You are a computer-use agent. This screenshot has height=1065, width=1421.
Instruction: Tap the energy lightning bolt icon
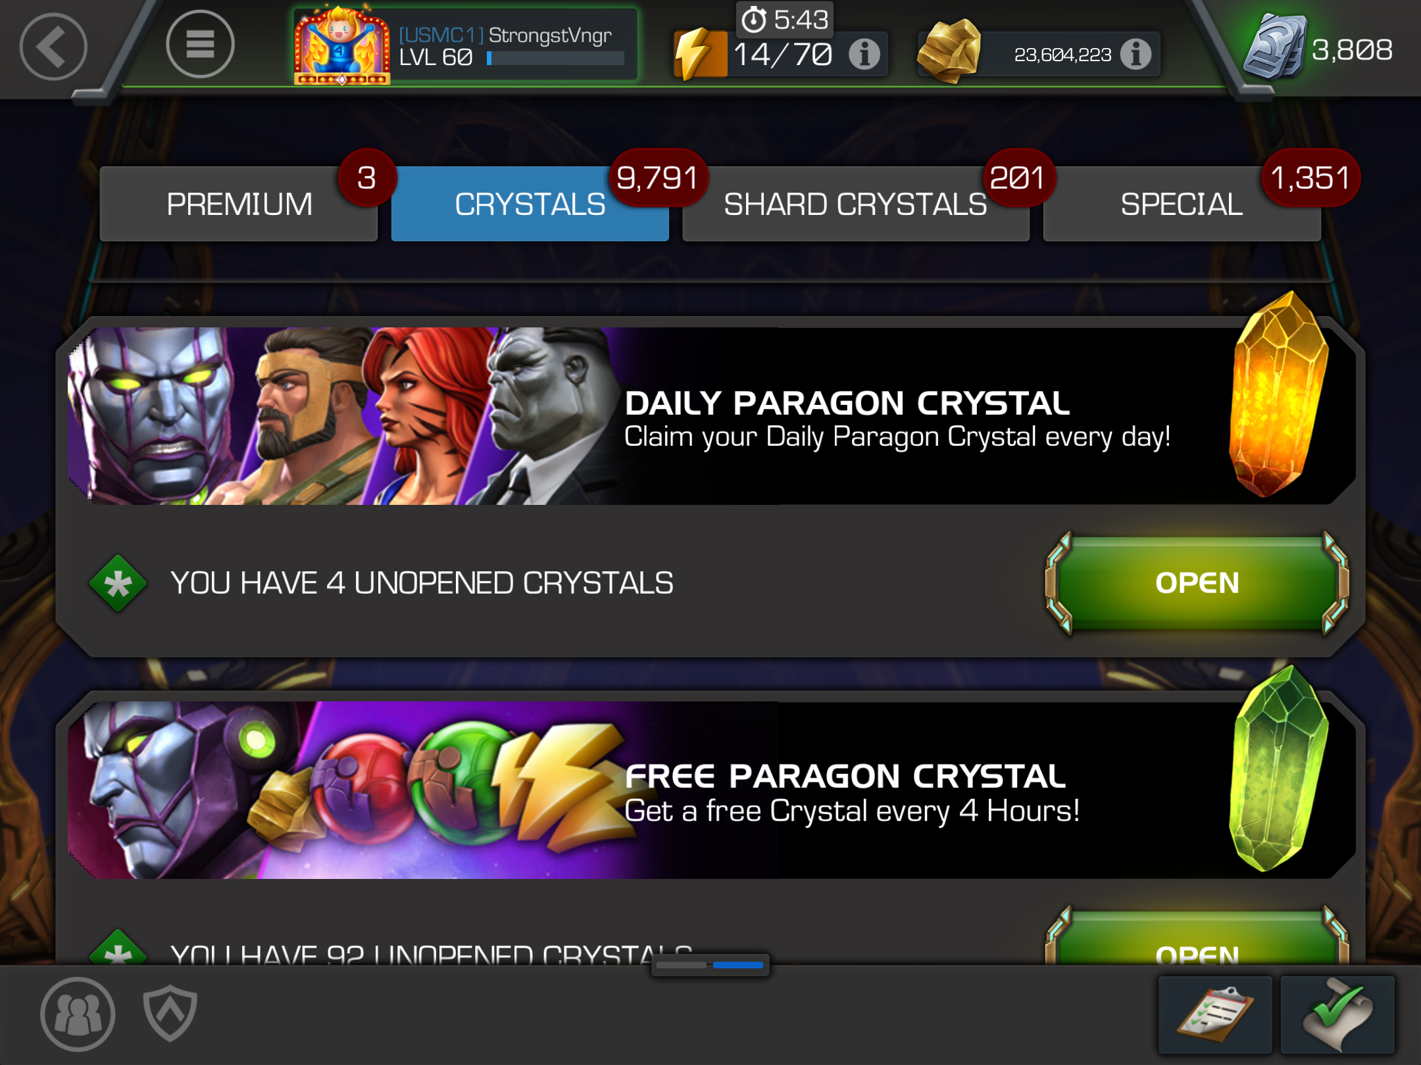point(699,54)
